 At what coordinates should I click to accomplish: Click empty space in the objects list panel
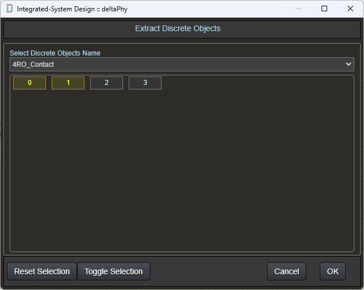coord(181,170)
